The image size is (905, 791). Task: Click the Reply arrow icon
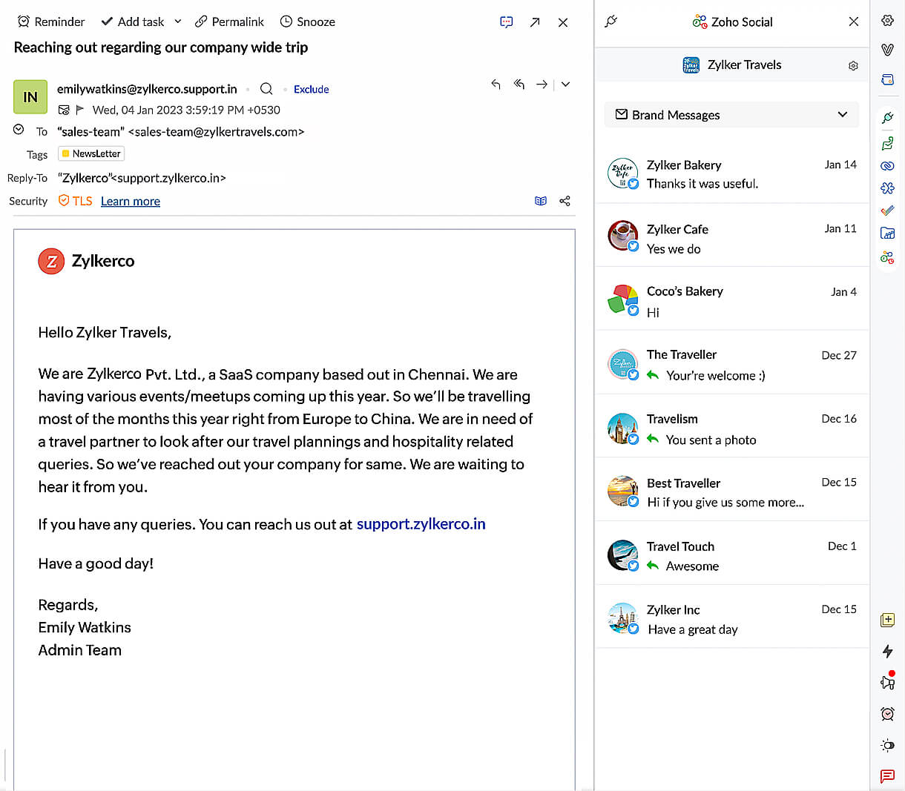[x=496, y=85]
